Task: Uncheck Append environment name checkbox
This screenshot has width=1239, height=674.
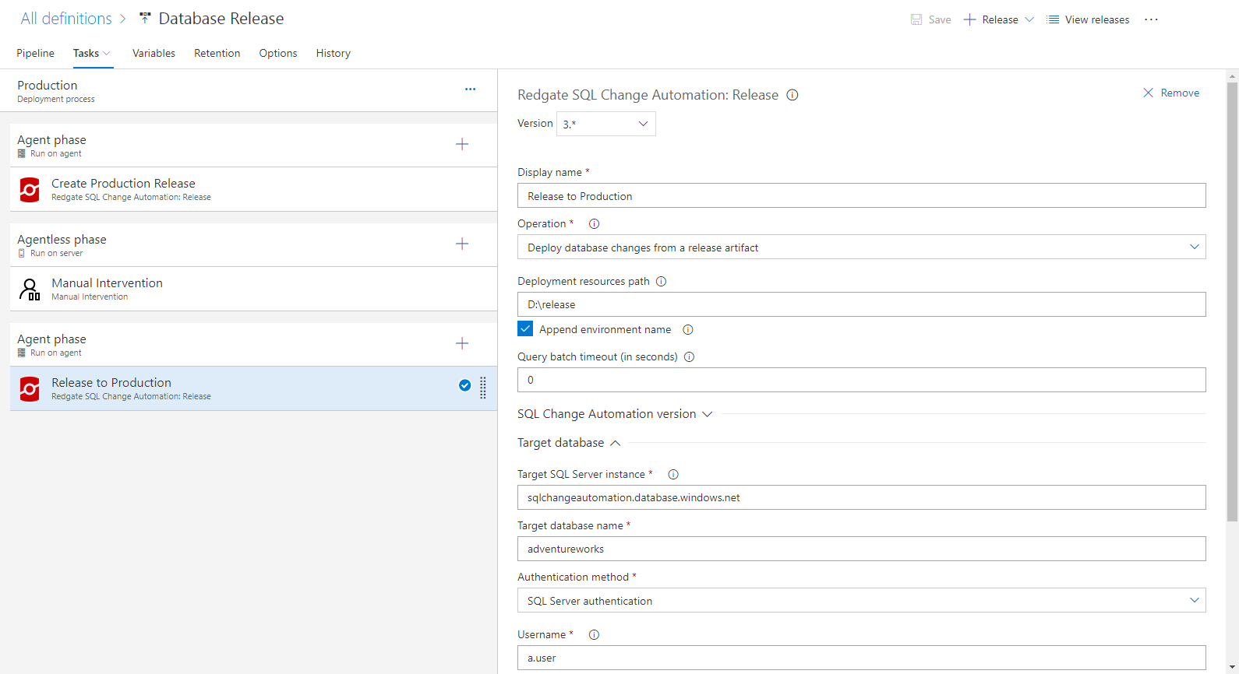Action: [525, 329]
